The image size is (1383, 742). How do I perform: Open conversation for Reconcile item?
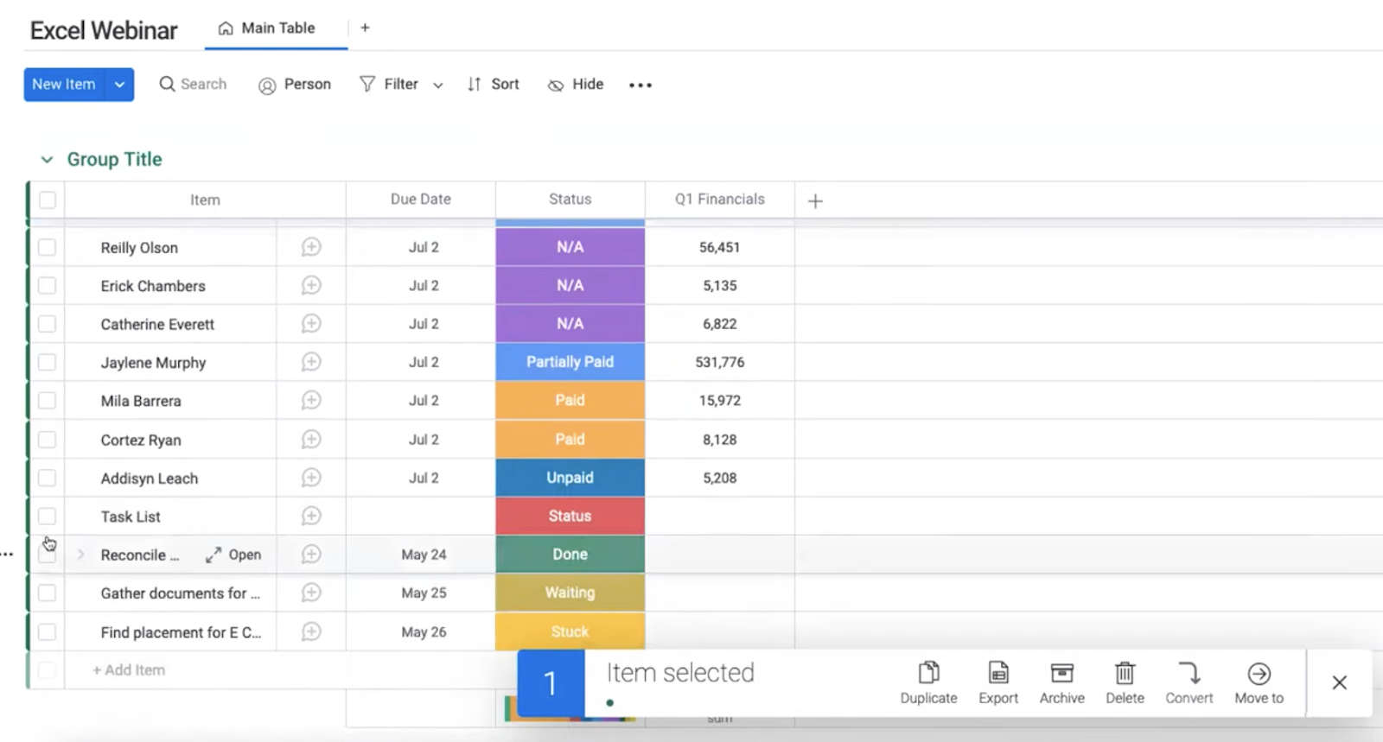coord(311,555)
